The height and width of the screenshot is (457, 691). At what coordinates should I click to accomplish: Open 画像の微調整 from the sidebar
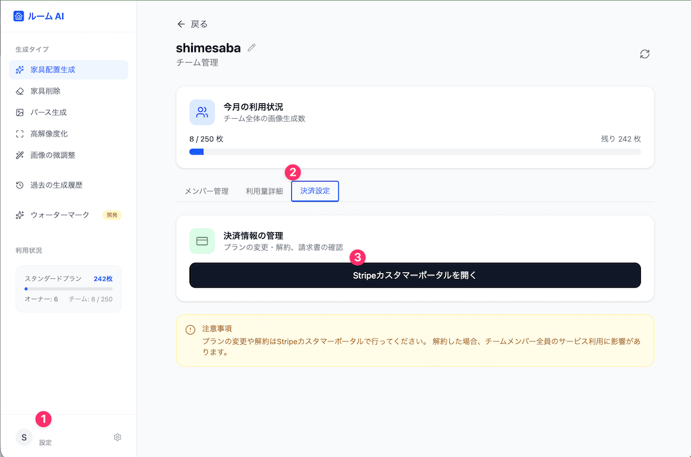52,155
